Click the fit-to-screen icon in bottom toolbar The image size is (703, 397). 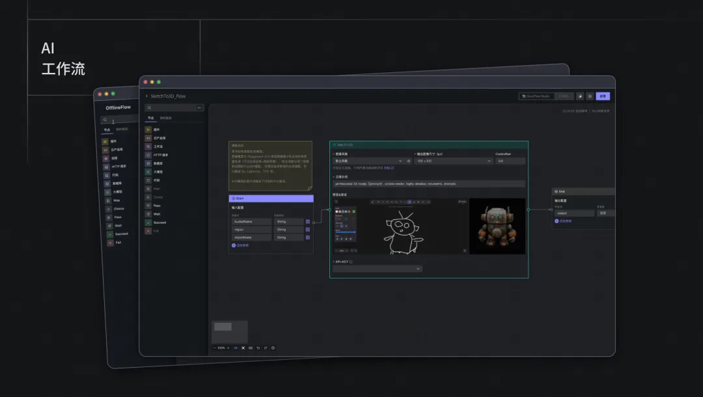(x=243, y=348)
